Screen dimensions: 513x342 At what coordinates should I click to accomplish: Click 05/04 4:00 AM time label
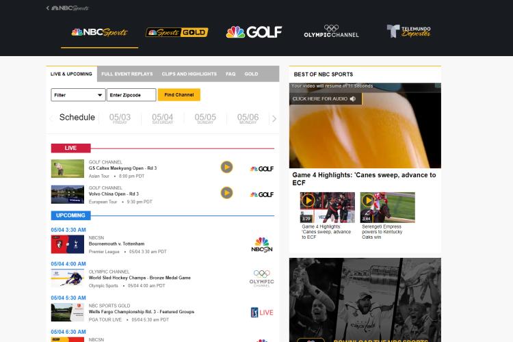(68, 264)
